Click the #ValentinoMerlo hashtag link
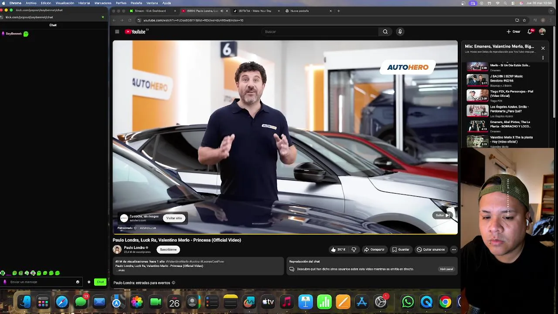Viewport: 558px width, 314px height. click(177, 261)
